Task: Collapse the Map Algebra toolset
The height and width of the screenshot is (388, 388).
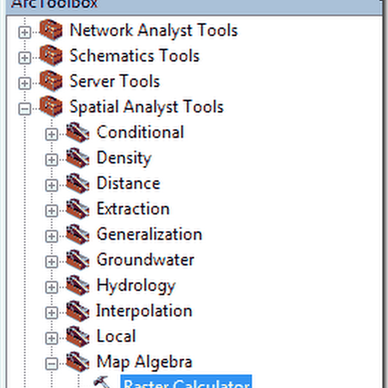Action: (x=51, y=364)
